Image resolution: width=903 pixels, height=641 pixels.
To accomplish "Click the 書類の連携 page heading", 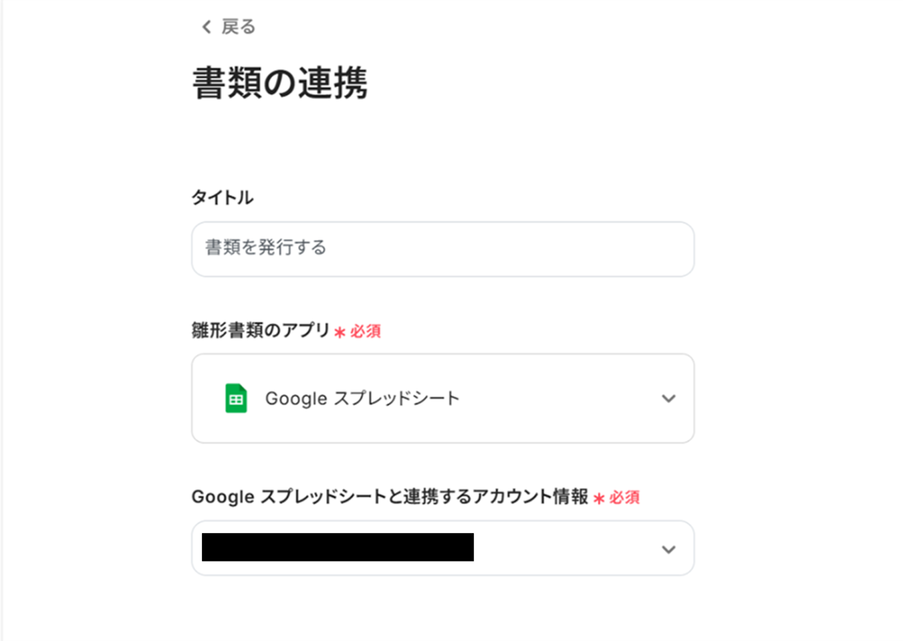I will [280, 83].
